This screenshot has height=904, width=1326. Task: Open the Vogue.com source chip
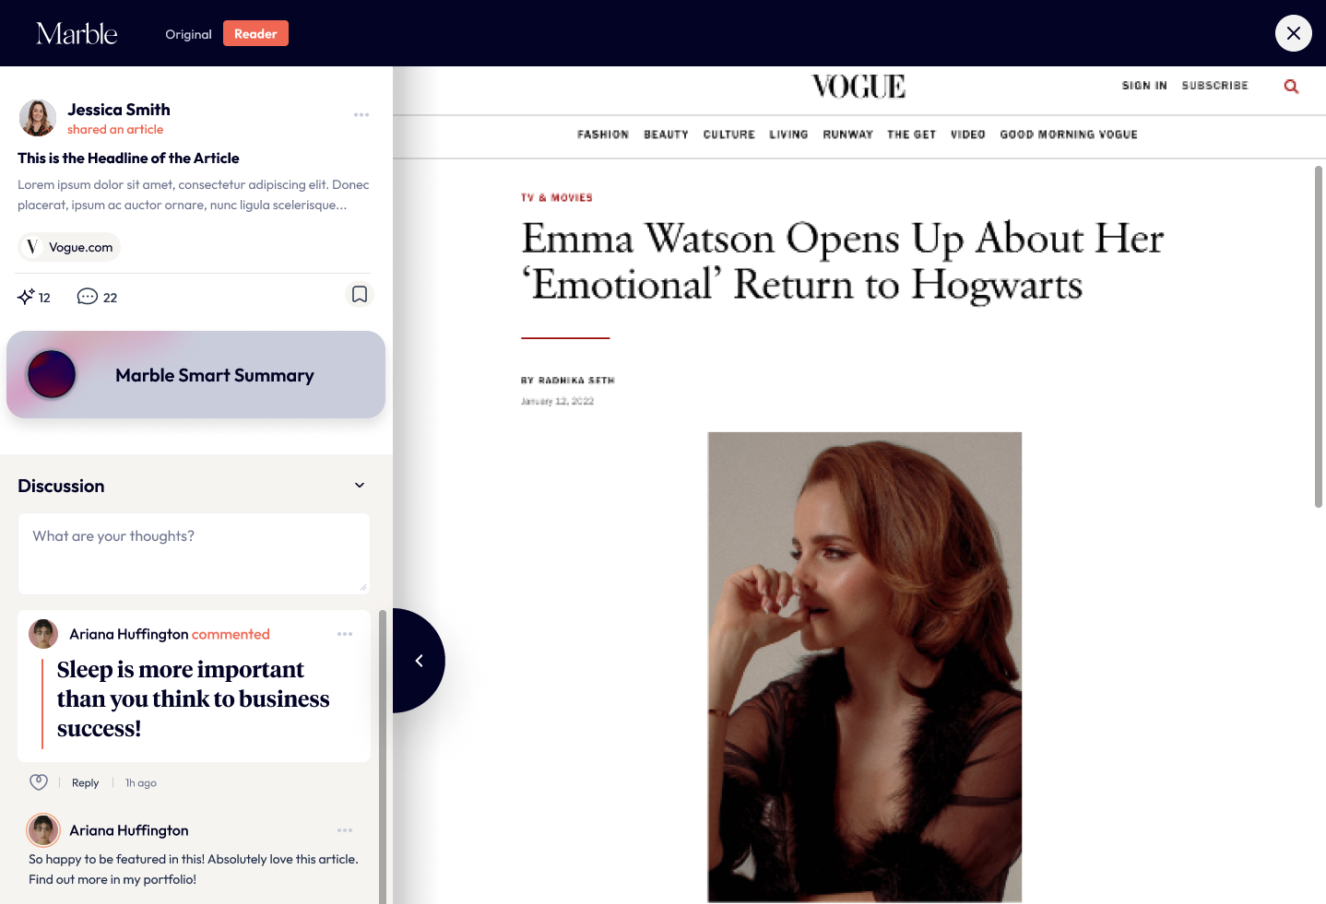pos(69,247)
